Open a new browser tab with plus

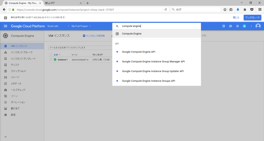[x=87, y=3]
